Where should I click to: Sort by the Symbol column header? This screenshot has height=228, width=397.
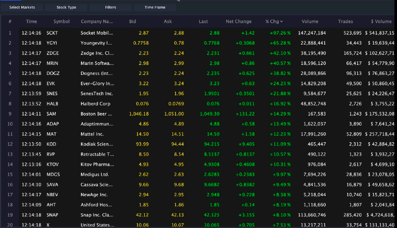coord(62,21)
